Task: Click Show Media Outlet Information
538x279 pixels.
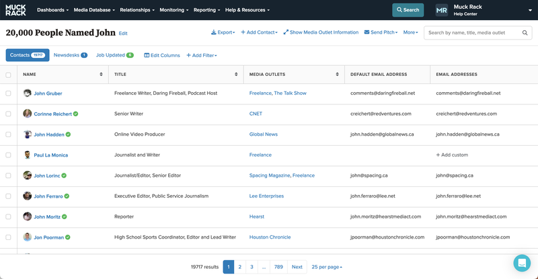Action: click(x=321, y=32)
